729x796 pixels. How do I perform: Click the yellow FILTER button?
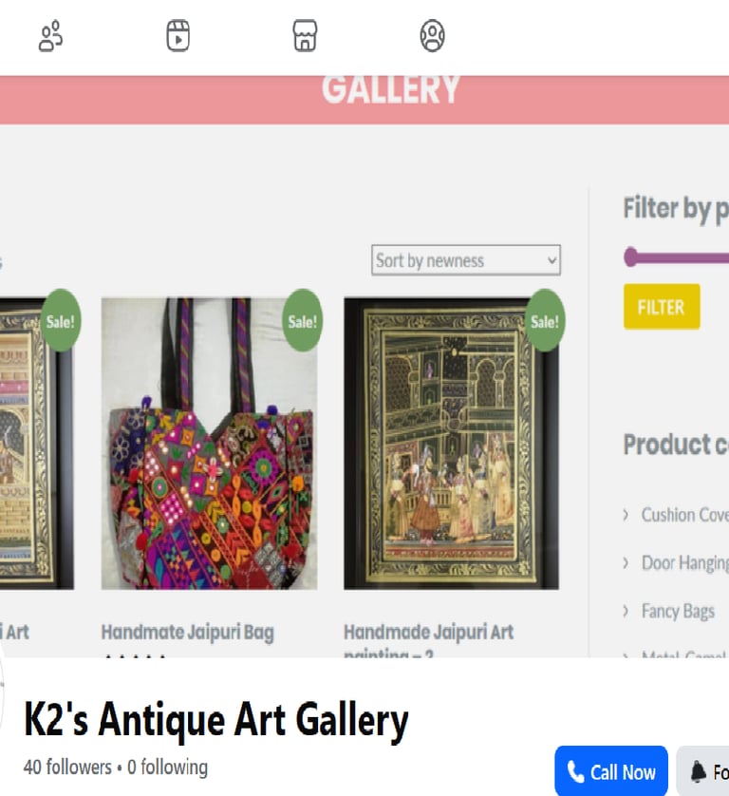pyautogui.click(x=662, y=307)
